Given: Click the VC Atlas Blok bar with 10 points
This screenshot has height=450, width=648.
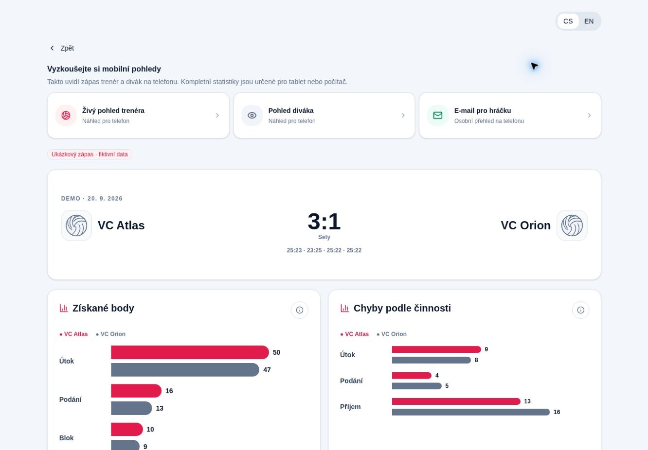Looking at the screenshot, I should 127,430.
